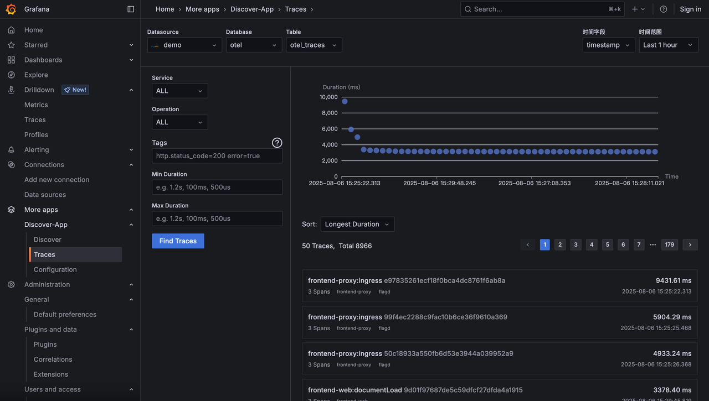This screenshot has width=709, height=401.
Task: Open Profiles under Drilldown
Action: (36, 134)
